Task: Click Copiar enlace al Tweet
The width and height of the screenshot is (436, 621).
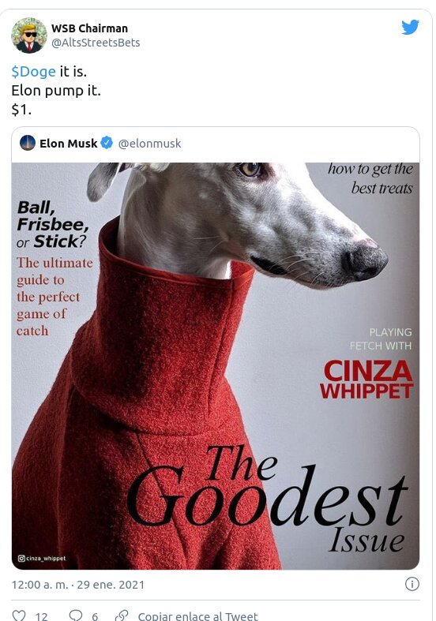Action: click(197, 616)
